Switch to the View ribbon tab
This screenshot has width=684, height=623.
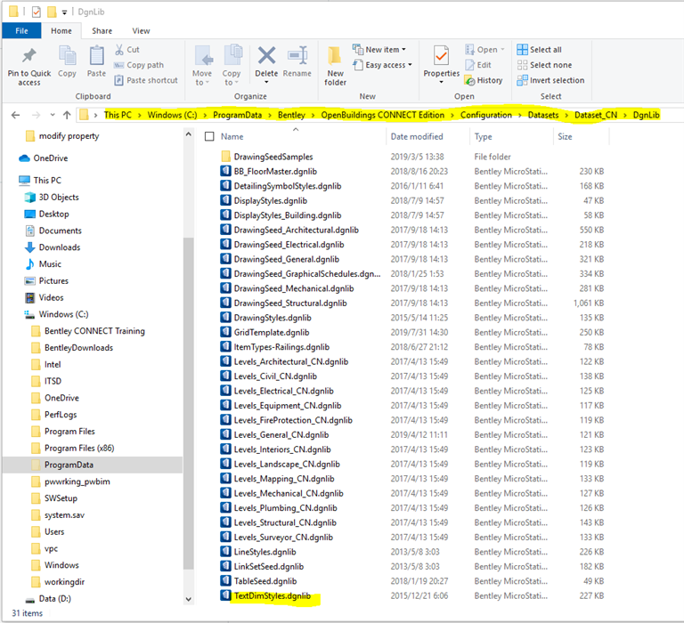pos(141,30)
